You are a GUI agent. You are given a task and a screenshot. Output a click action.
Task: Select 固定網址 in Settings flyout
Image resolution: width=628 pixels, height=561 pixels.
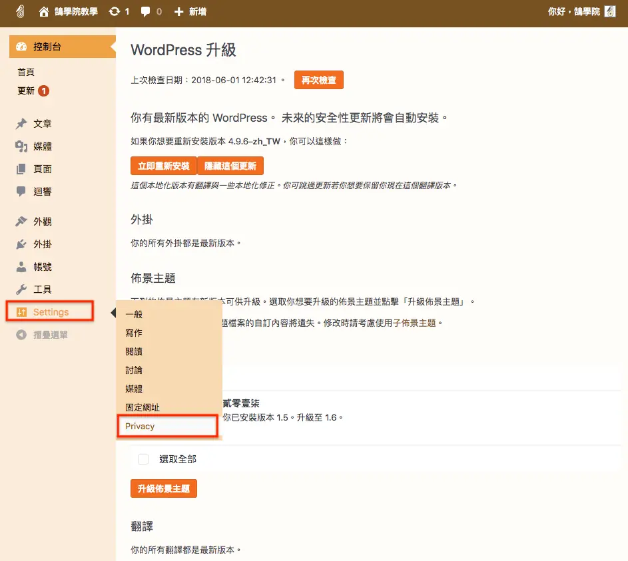click(143, 407)
